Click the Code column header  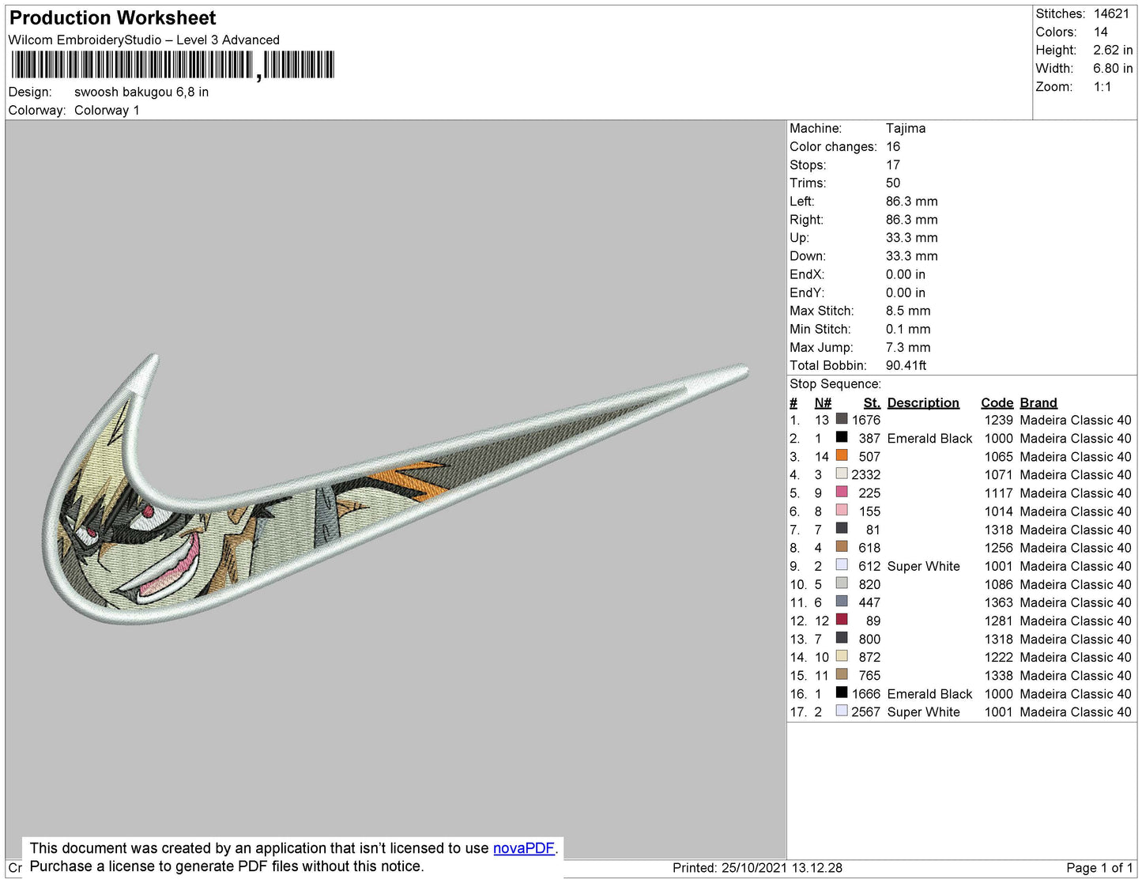(997, 402)
